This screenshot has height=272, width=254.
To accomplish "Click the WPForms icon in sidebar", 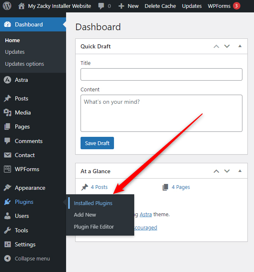I will pyautogui.click(x=7, y=169).
